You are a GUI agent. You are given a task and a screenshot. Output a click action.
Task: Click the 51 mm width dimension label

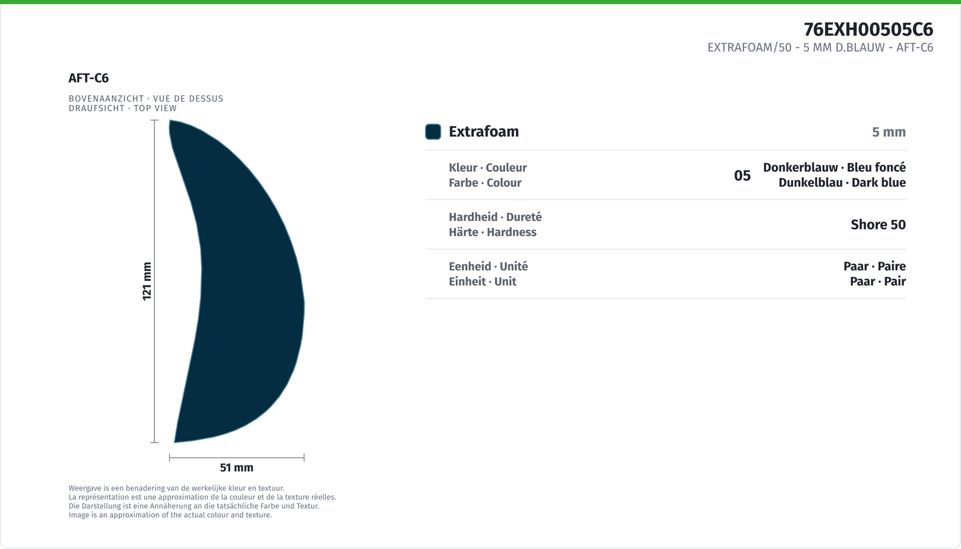point(237,467)
